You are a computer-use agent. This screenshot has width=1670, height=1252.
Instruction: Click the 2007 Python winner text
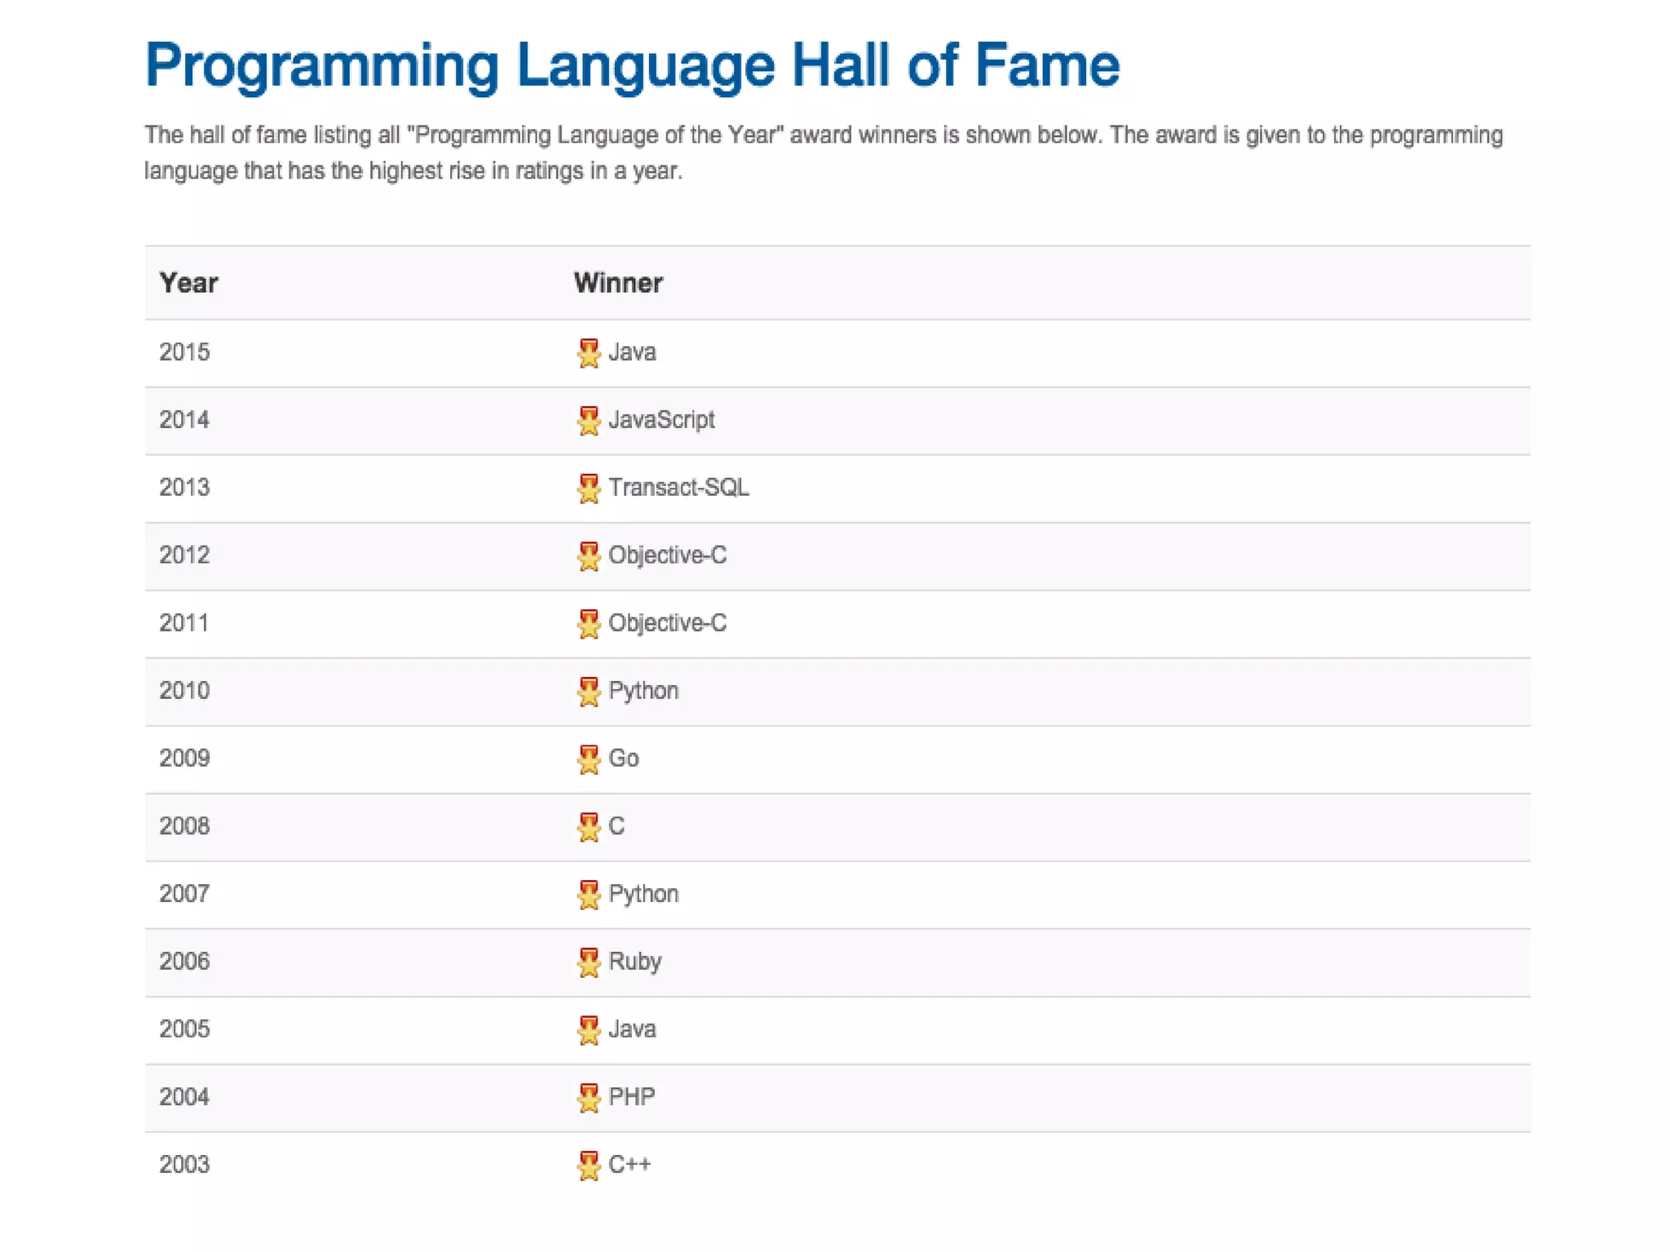tap(643, 894)
